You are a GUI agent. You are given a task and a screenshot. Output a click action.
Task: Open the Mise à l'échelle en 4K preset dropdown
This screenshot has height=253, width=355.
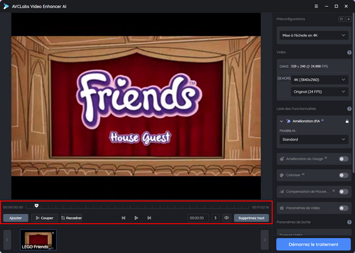click(314, 35)
